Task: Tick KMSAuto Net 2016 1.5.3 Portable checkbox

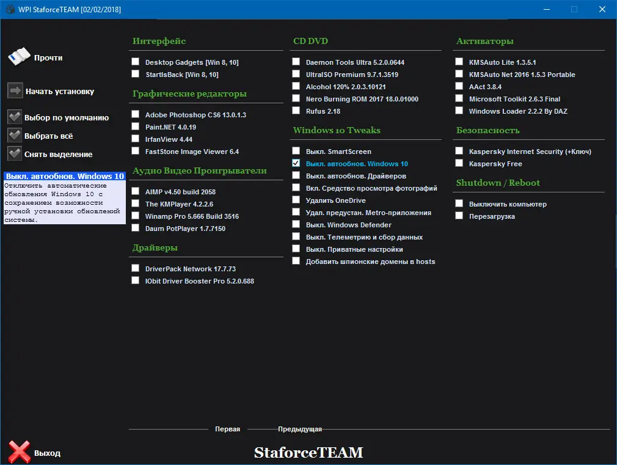Action: (x=459, y=73)
